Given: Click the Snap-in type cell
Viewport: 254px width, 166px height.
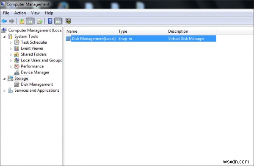Looking at the screenshot, I should coord(125,39).
